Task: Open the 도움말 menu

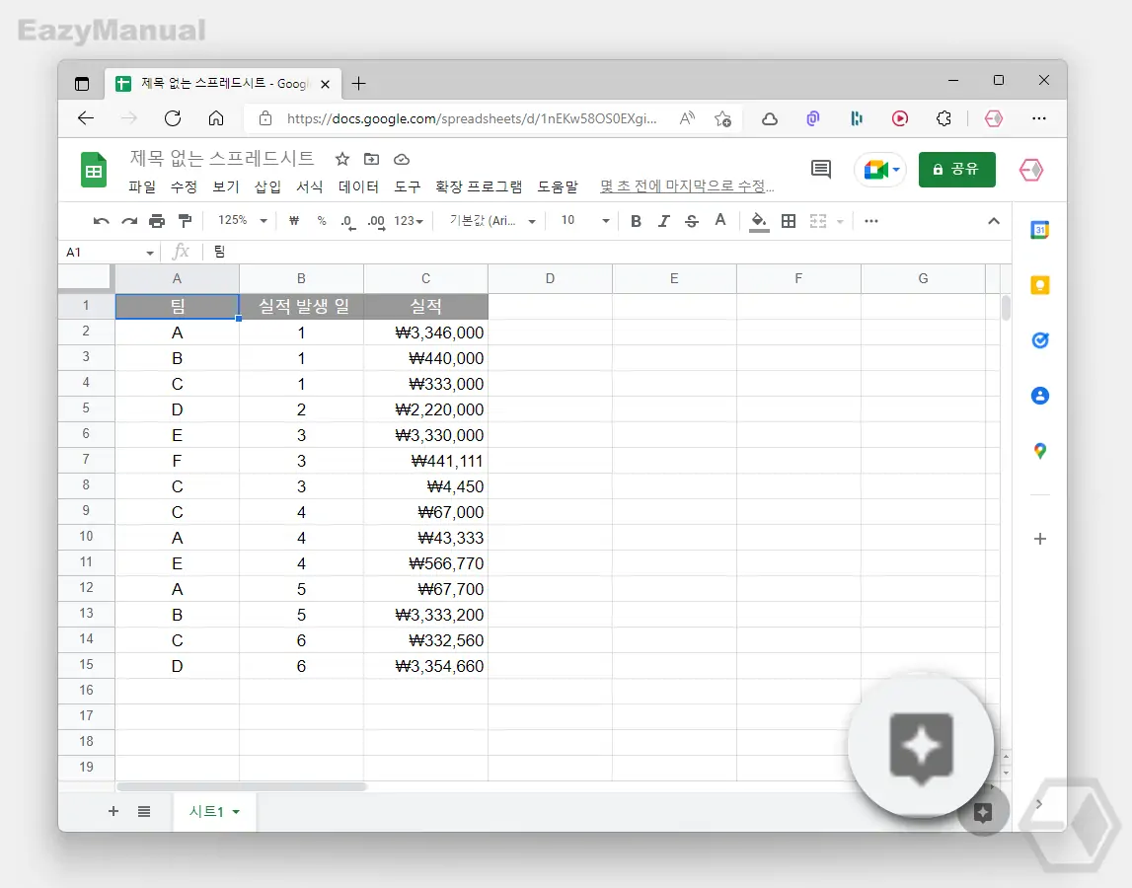Action: tap(558, 187)
